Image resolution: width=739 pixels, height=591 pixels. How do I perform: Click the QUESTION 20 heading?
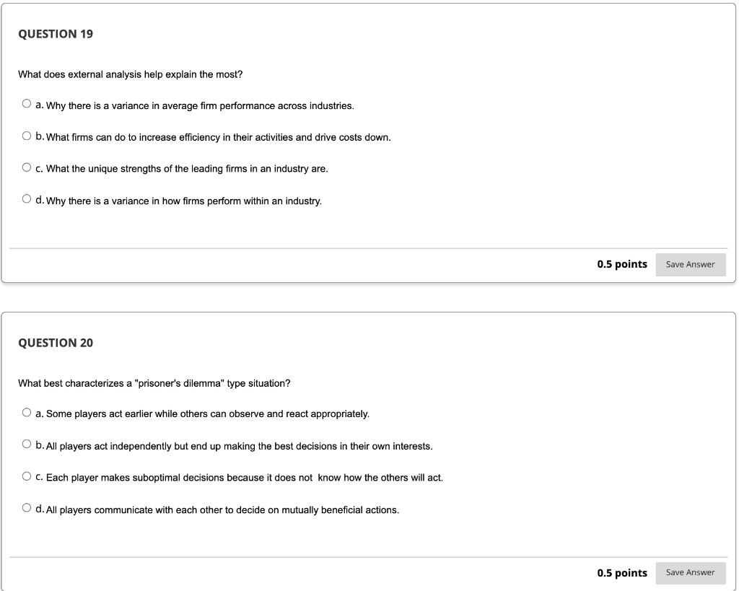coord(56,343)
